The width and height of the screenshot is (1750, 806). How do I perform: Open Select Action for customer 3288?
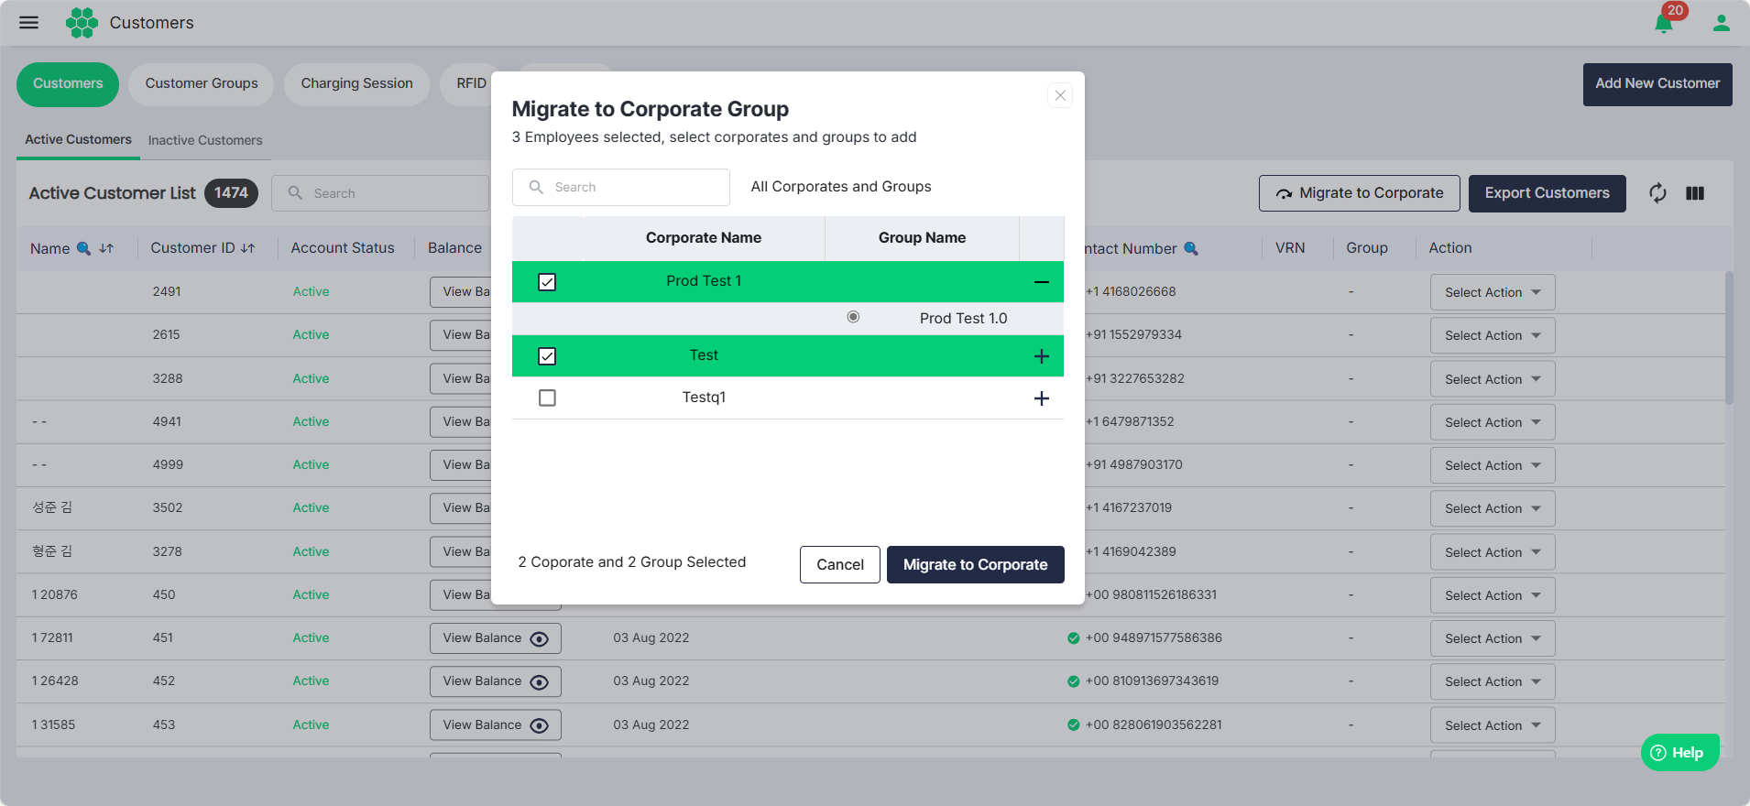tap(1493, 379)
